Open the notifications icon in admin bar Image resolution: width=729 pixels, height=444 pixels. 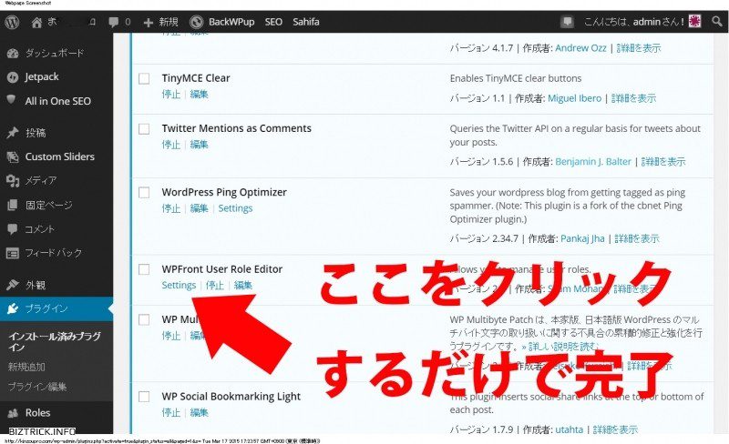567,22
